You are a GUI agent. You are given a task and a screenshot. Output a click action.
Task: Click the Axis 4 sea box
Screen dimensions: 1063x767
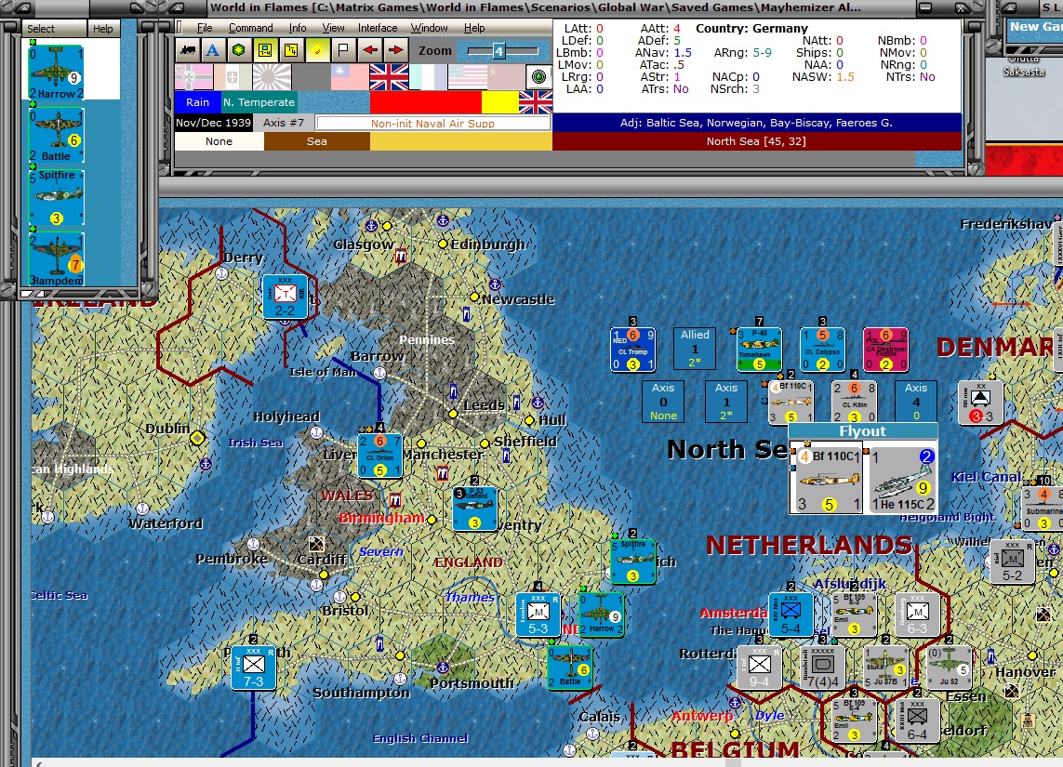tap(916, 402)
